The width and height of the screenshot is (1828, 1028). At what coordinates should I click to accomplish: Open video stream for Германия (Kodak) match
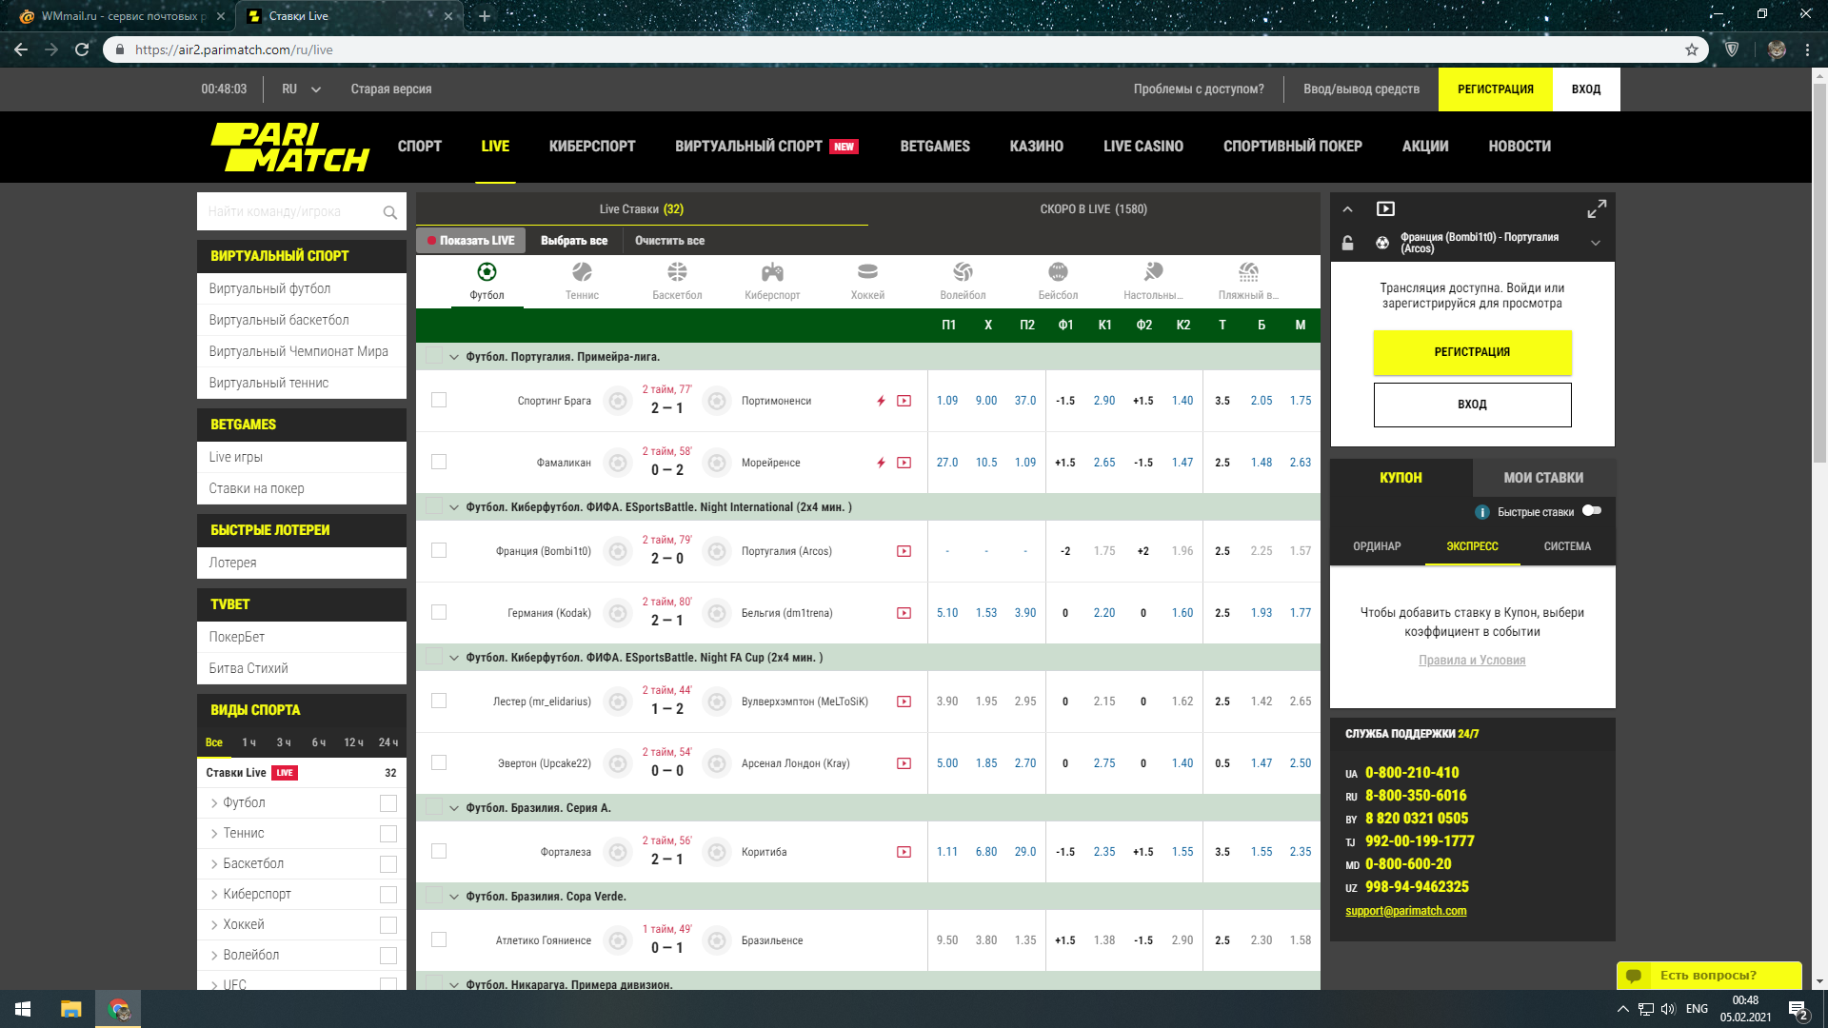tap(904, 613)
